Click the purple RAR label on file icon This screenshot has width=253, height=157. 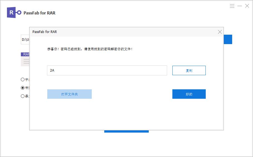pyautogui.click(x=26, y=54)
